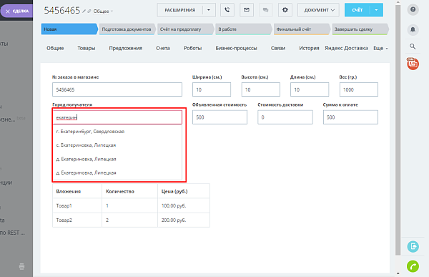The height and width of the screenshot is (277, 429).
Task: Click the teal document copy icon
Action: point(413,246)
